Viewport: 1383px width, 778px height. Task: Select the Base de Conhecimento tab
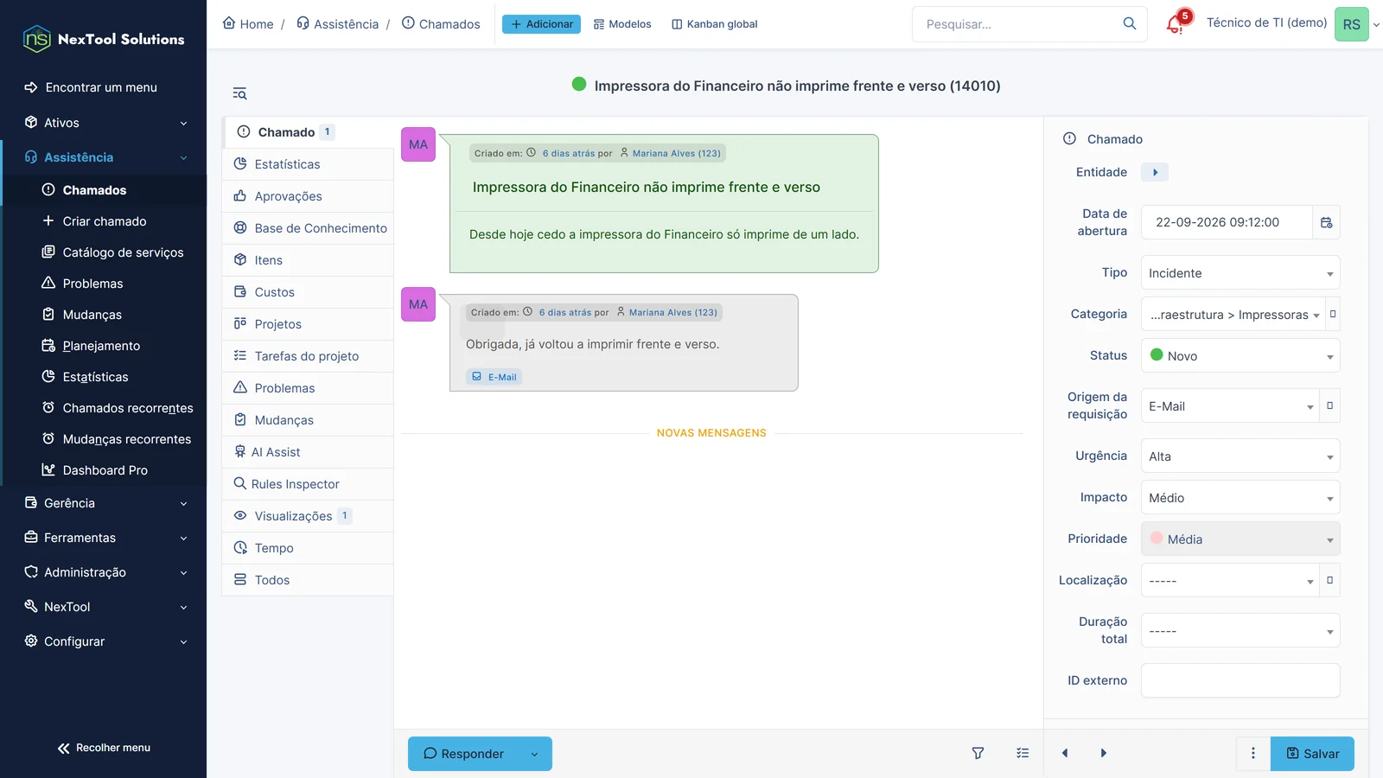[309, 228]
